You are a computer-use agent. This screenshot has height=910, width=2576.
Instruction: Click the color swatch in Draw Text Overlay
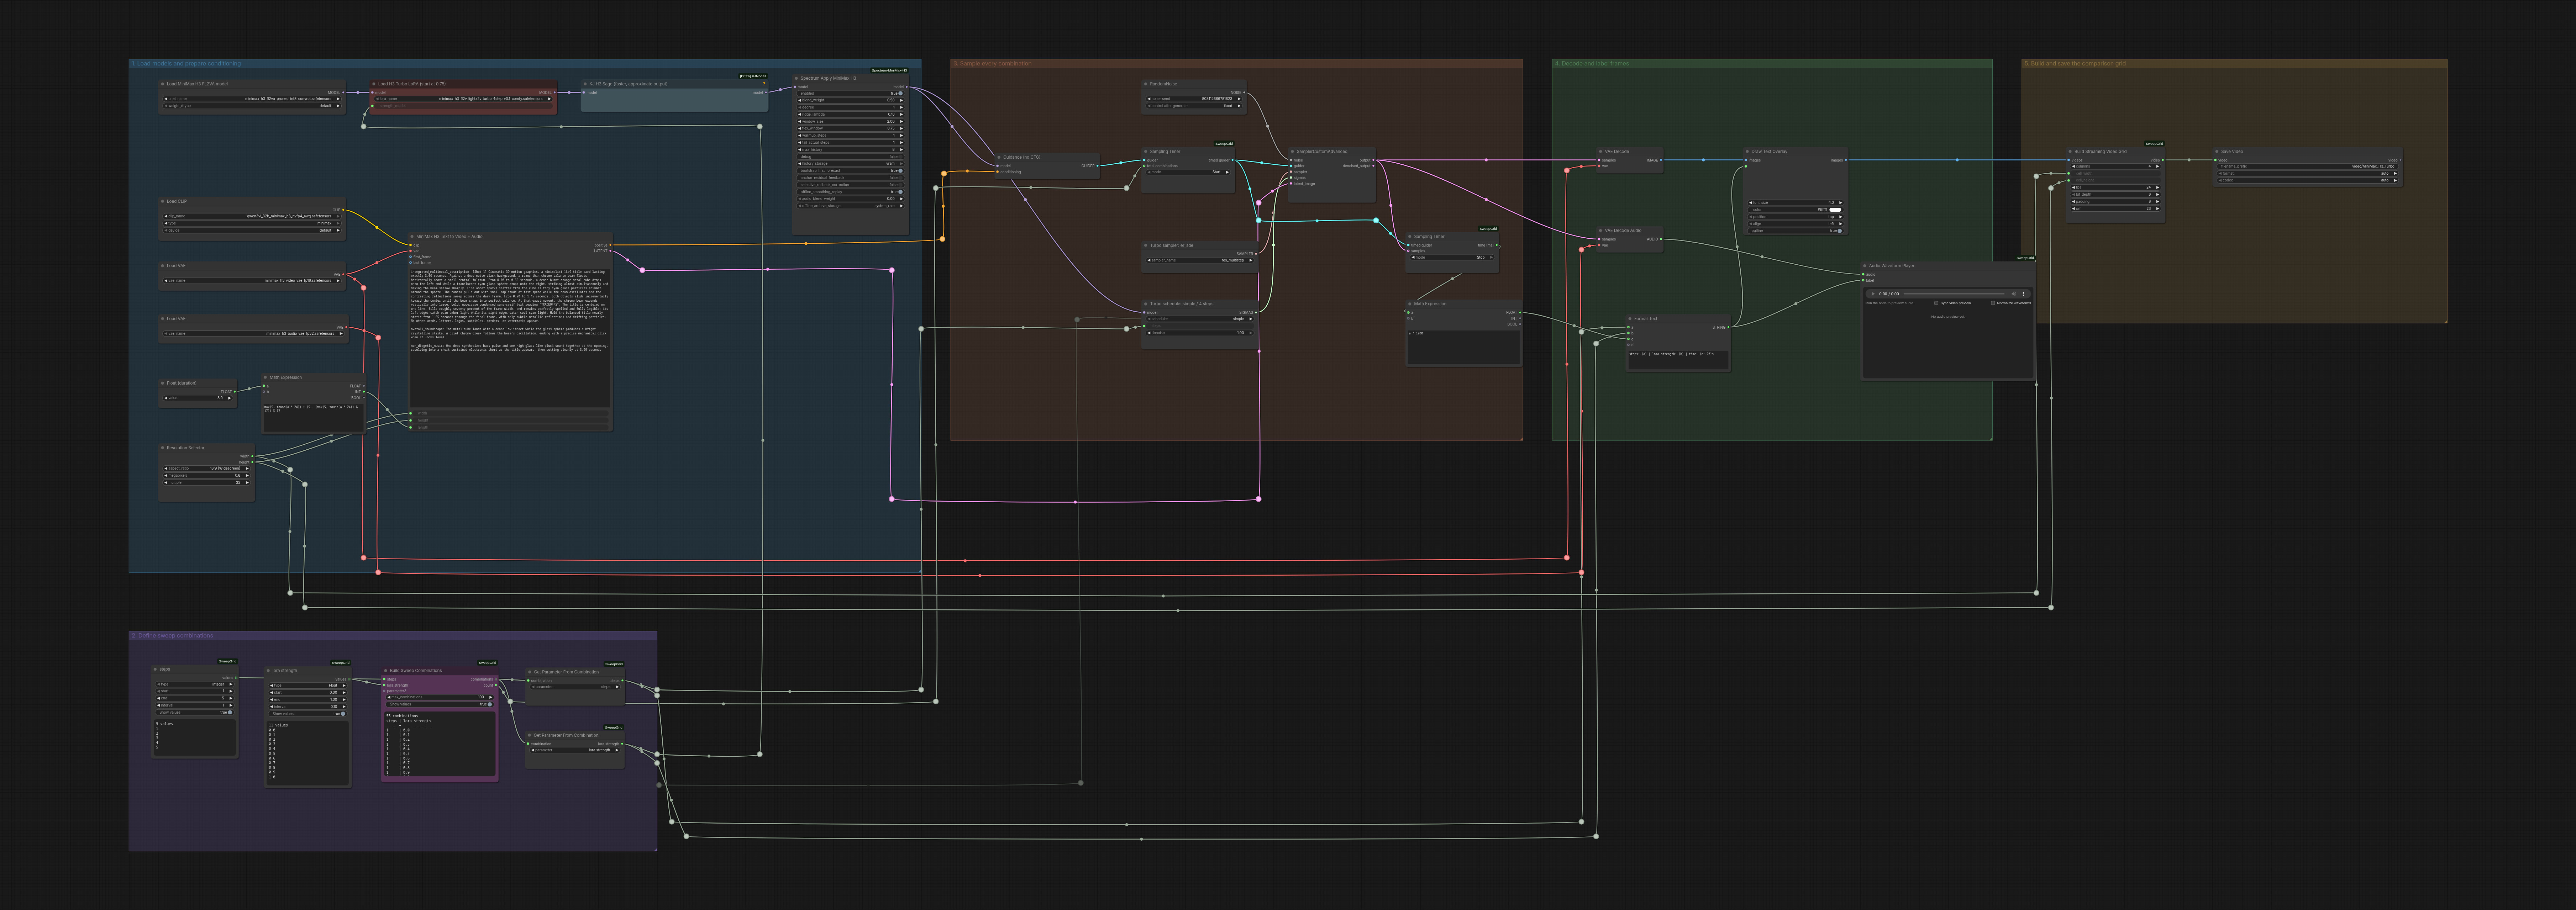click(x=1835, y=210)
